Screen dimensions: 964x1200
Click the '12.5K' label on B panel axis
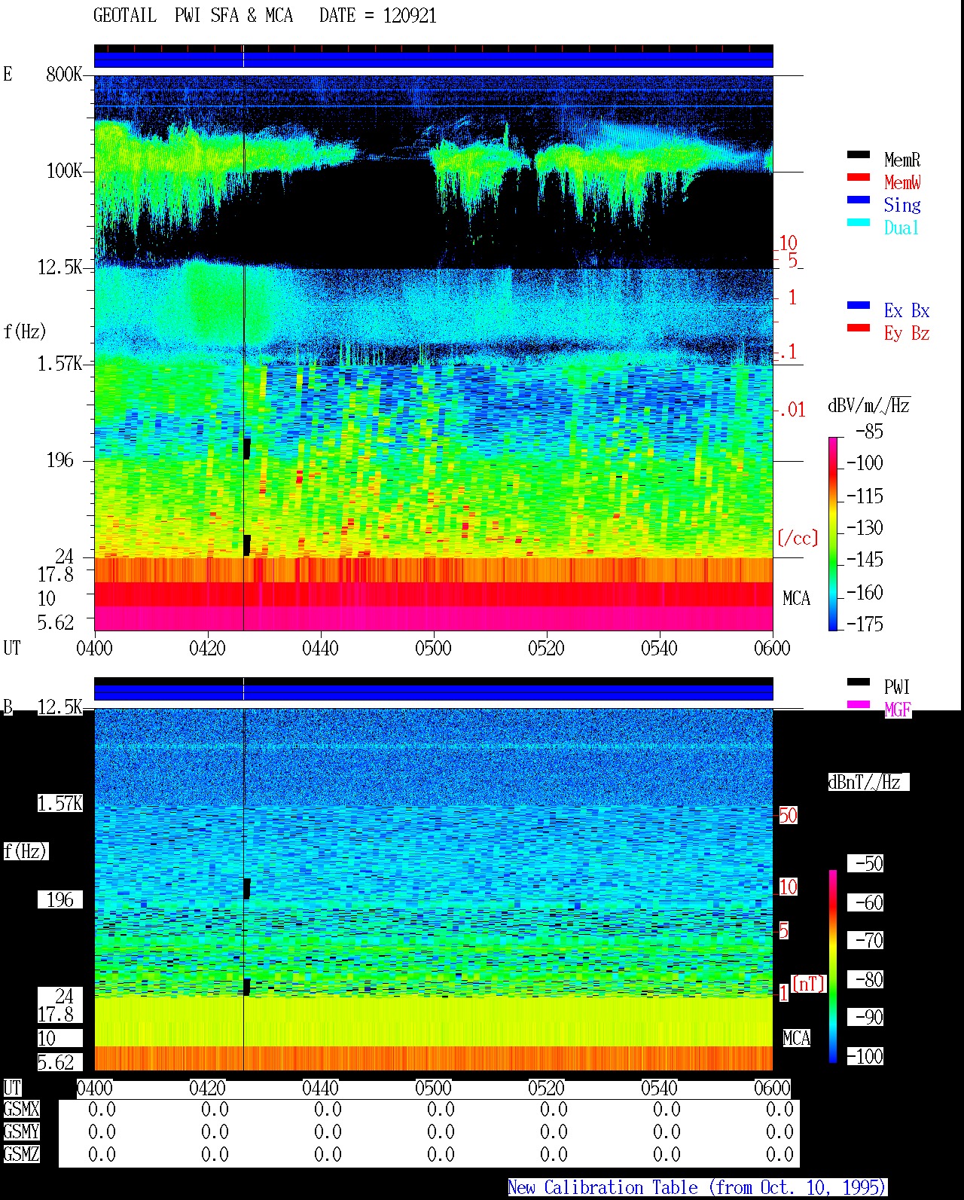pos(60,707)
